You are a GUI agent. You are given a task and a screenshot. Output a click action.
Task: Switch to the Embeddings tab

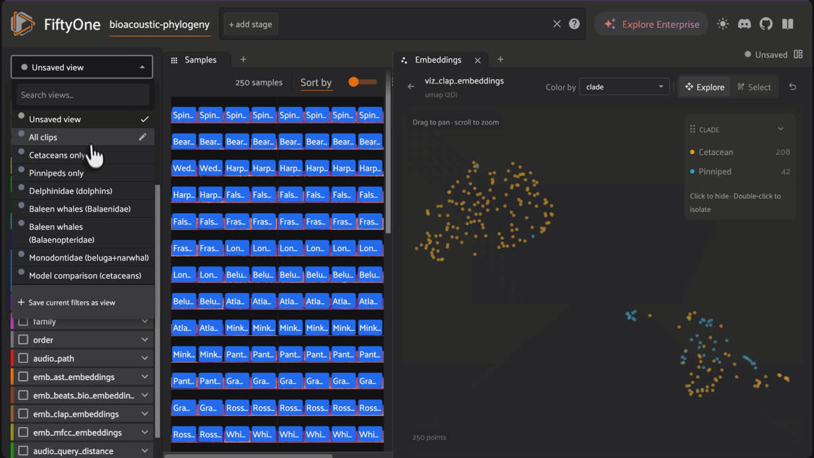(438, 60)
